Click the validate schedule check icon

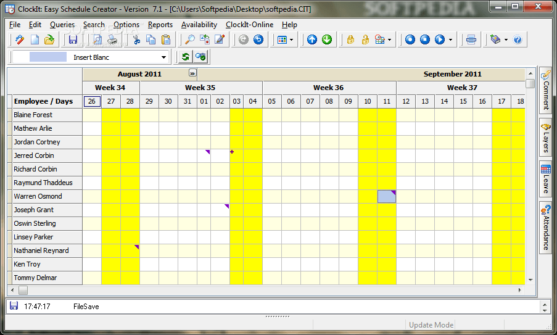pyautogui.click(x=200, y=57)
